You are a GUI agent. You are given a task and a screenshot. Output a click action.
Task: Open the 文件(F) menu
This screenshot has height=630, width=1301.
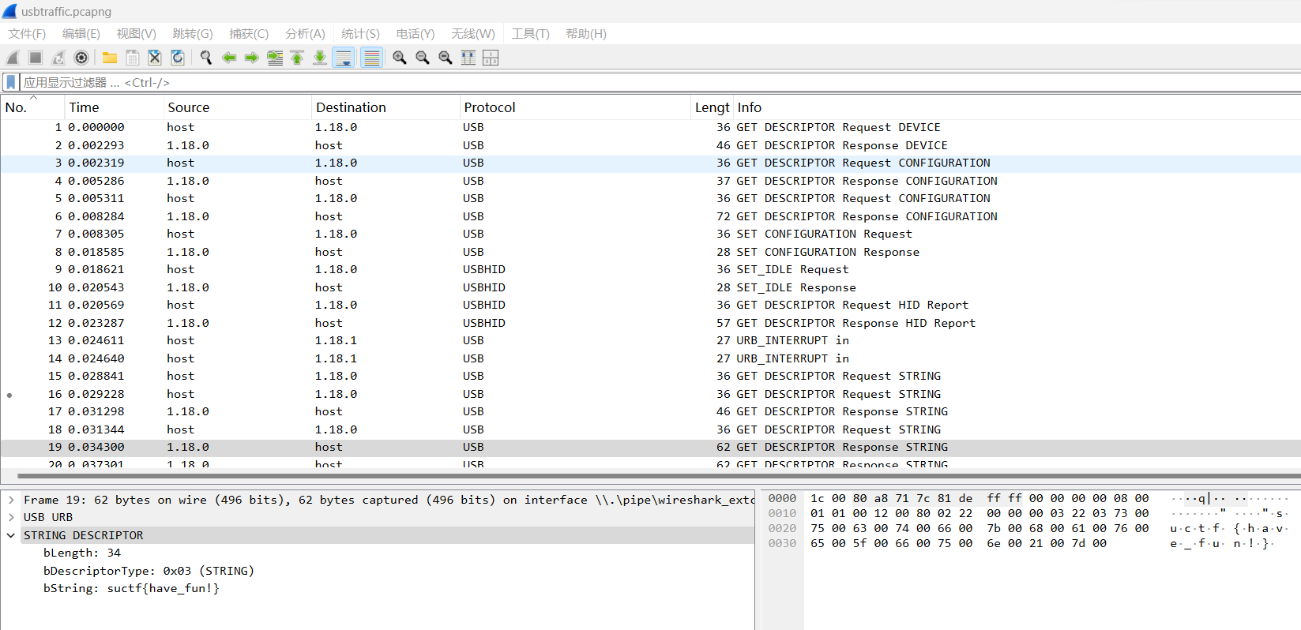tap(27, 34)
